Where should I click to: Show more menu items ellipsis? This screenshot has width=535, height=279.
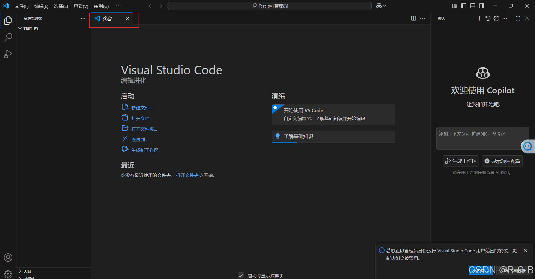[118, 6]
